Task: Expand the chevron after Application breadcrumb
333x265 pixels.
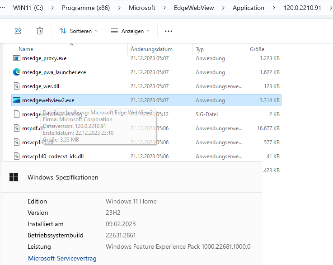Action: [274, 8]
